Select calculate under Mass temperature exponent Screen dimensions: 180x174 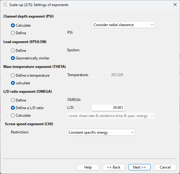(x=20, y=83)
